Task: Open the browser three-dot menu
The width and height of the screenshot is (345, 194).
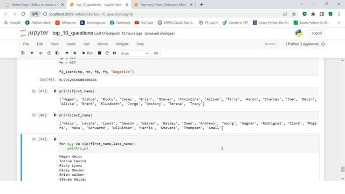Action: coord(339,14)
